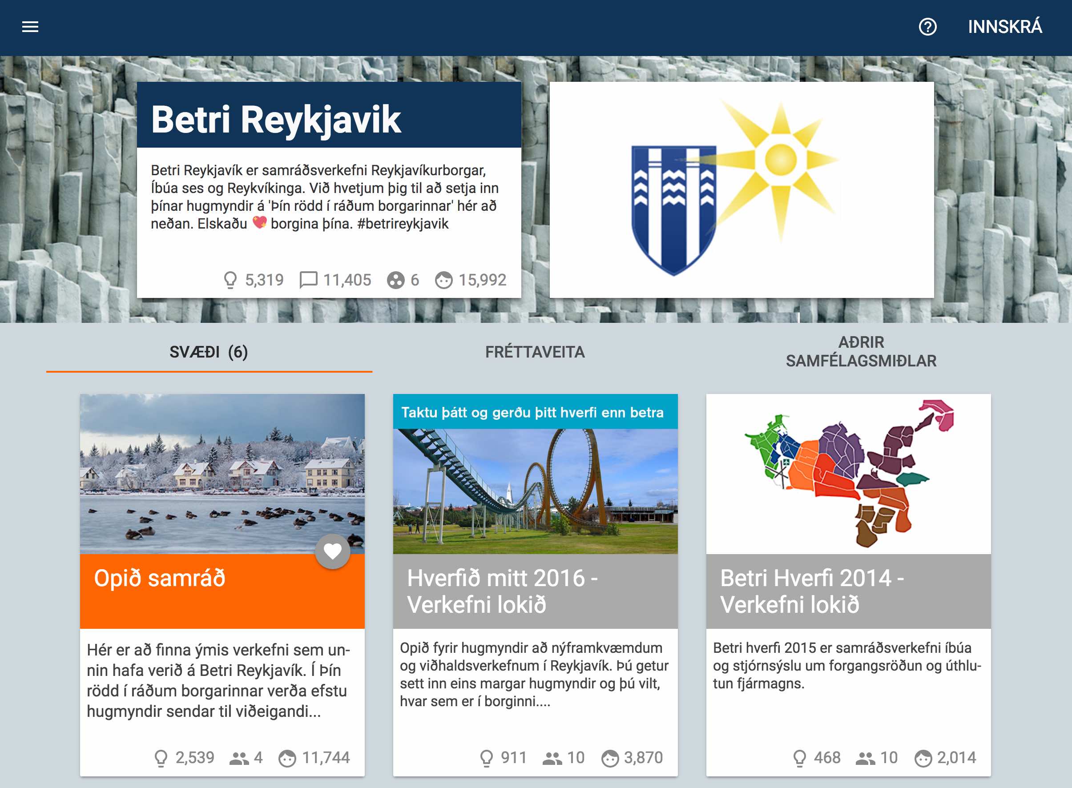This screenshot has width=1072, height=788.
Task: Click the INNSKRÁ login button
Action: [1005, 27]
